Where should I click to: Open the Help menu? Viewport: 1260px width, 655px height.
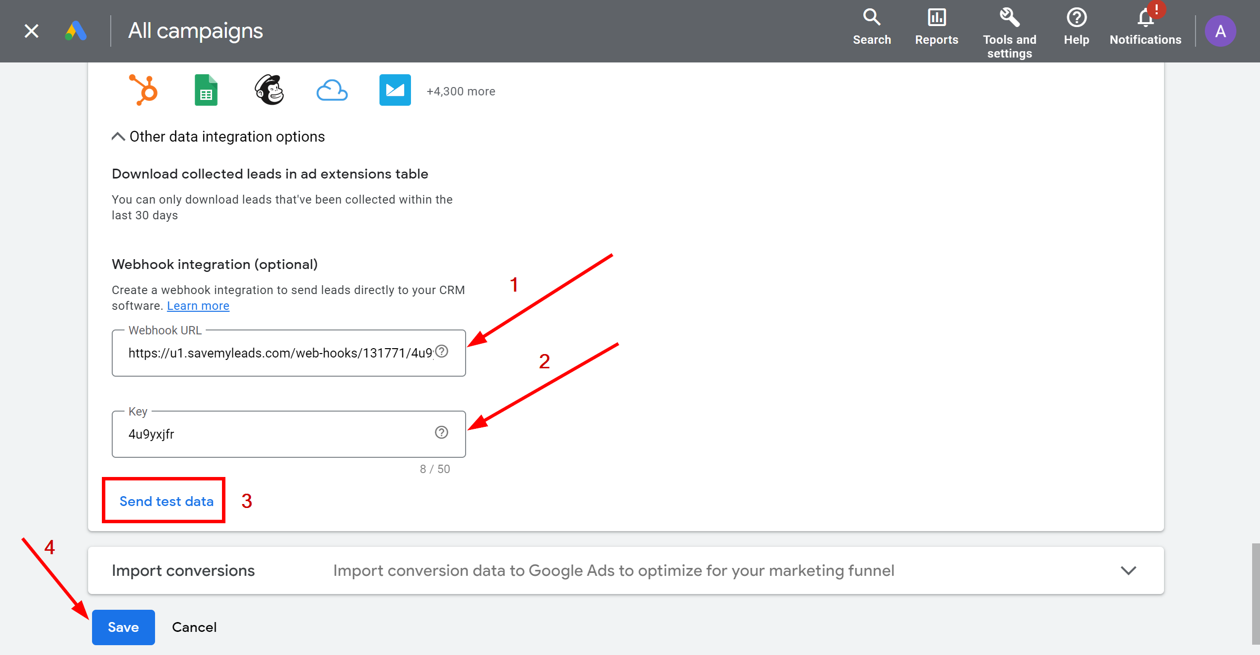coord(1076,27)
